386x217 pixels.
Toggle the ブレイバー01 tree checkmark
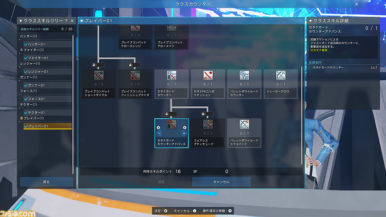point(25,126)
